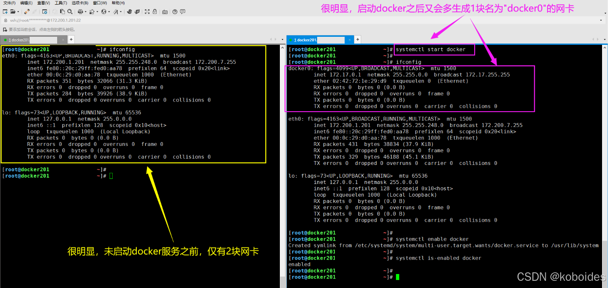The image size is (608, 288).
Task: Click the padlock lock-screen icon
Action: click(155, 12)
